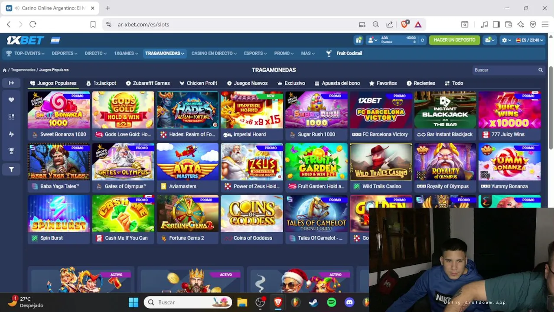Click the search magnifier next to Buscar
This screenshot has width=554, height=312.
[x=541, y=70]
